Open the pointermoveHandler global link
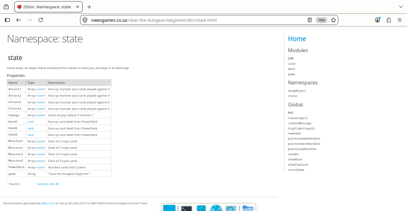The height and width of the screenshot is (211, 407). [304, 144]
